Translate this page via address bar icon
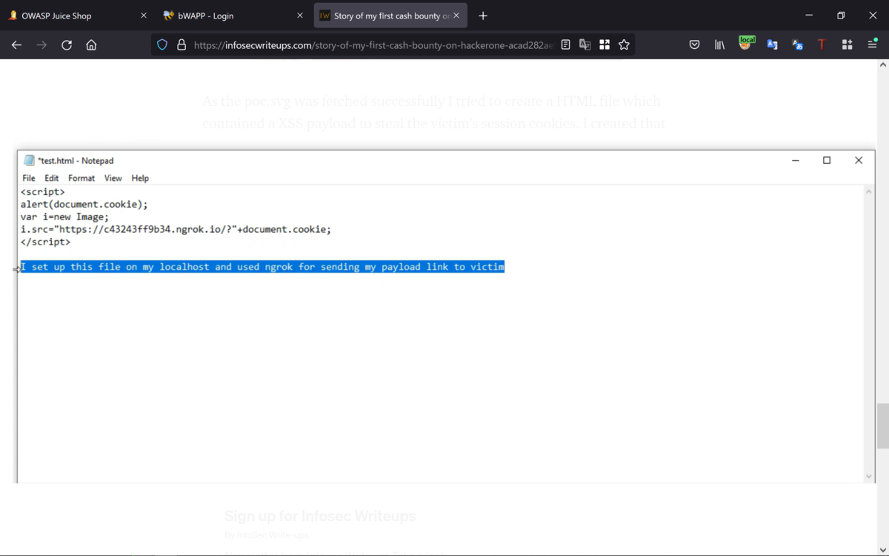 click(x=585, y=45)
